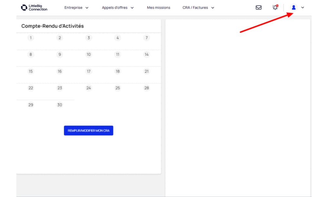Viewport: 328px width, 197px height.
Task: Select the 23 day cell
Action: [x=60, y=88]
